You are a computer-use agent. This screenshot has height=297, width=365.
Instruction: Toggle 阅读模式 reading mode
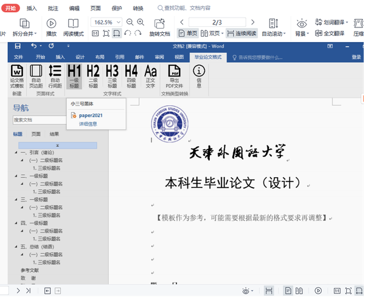73,27
